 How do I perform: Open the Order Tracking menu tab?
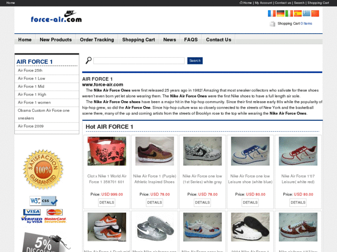tap(97, 40)
